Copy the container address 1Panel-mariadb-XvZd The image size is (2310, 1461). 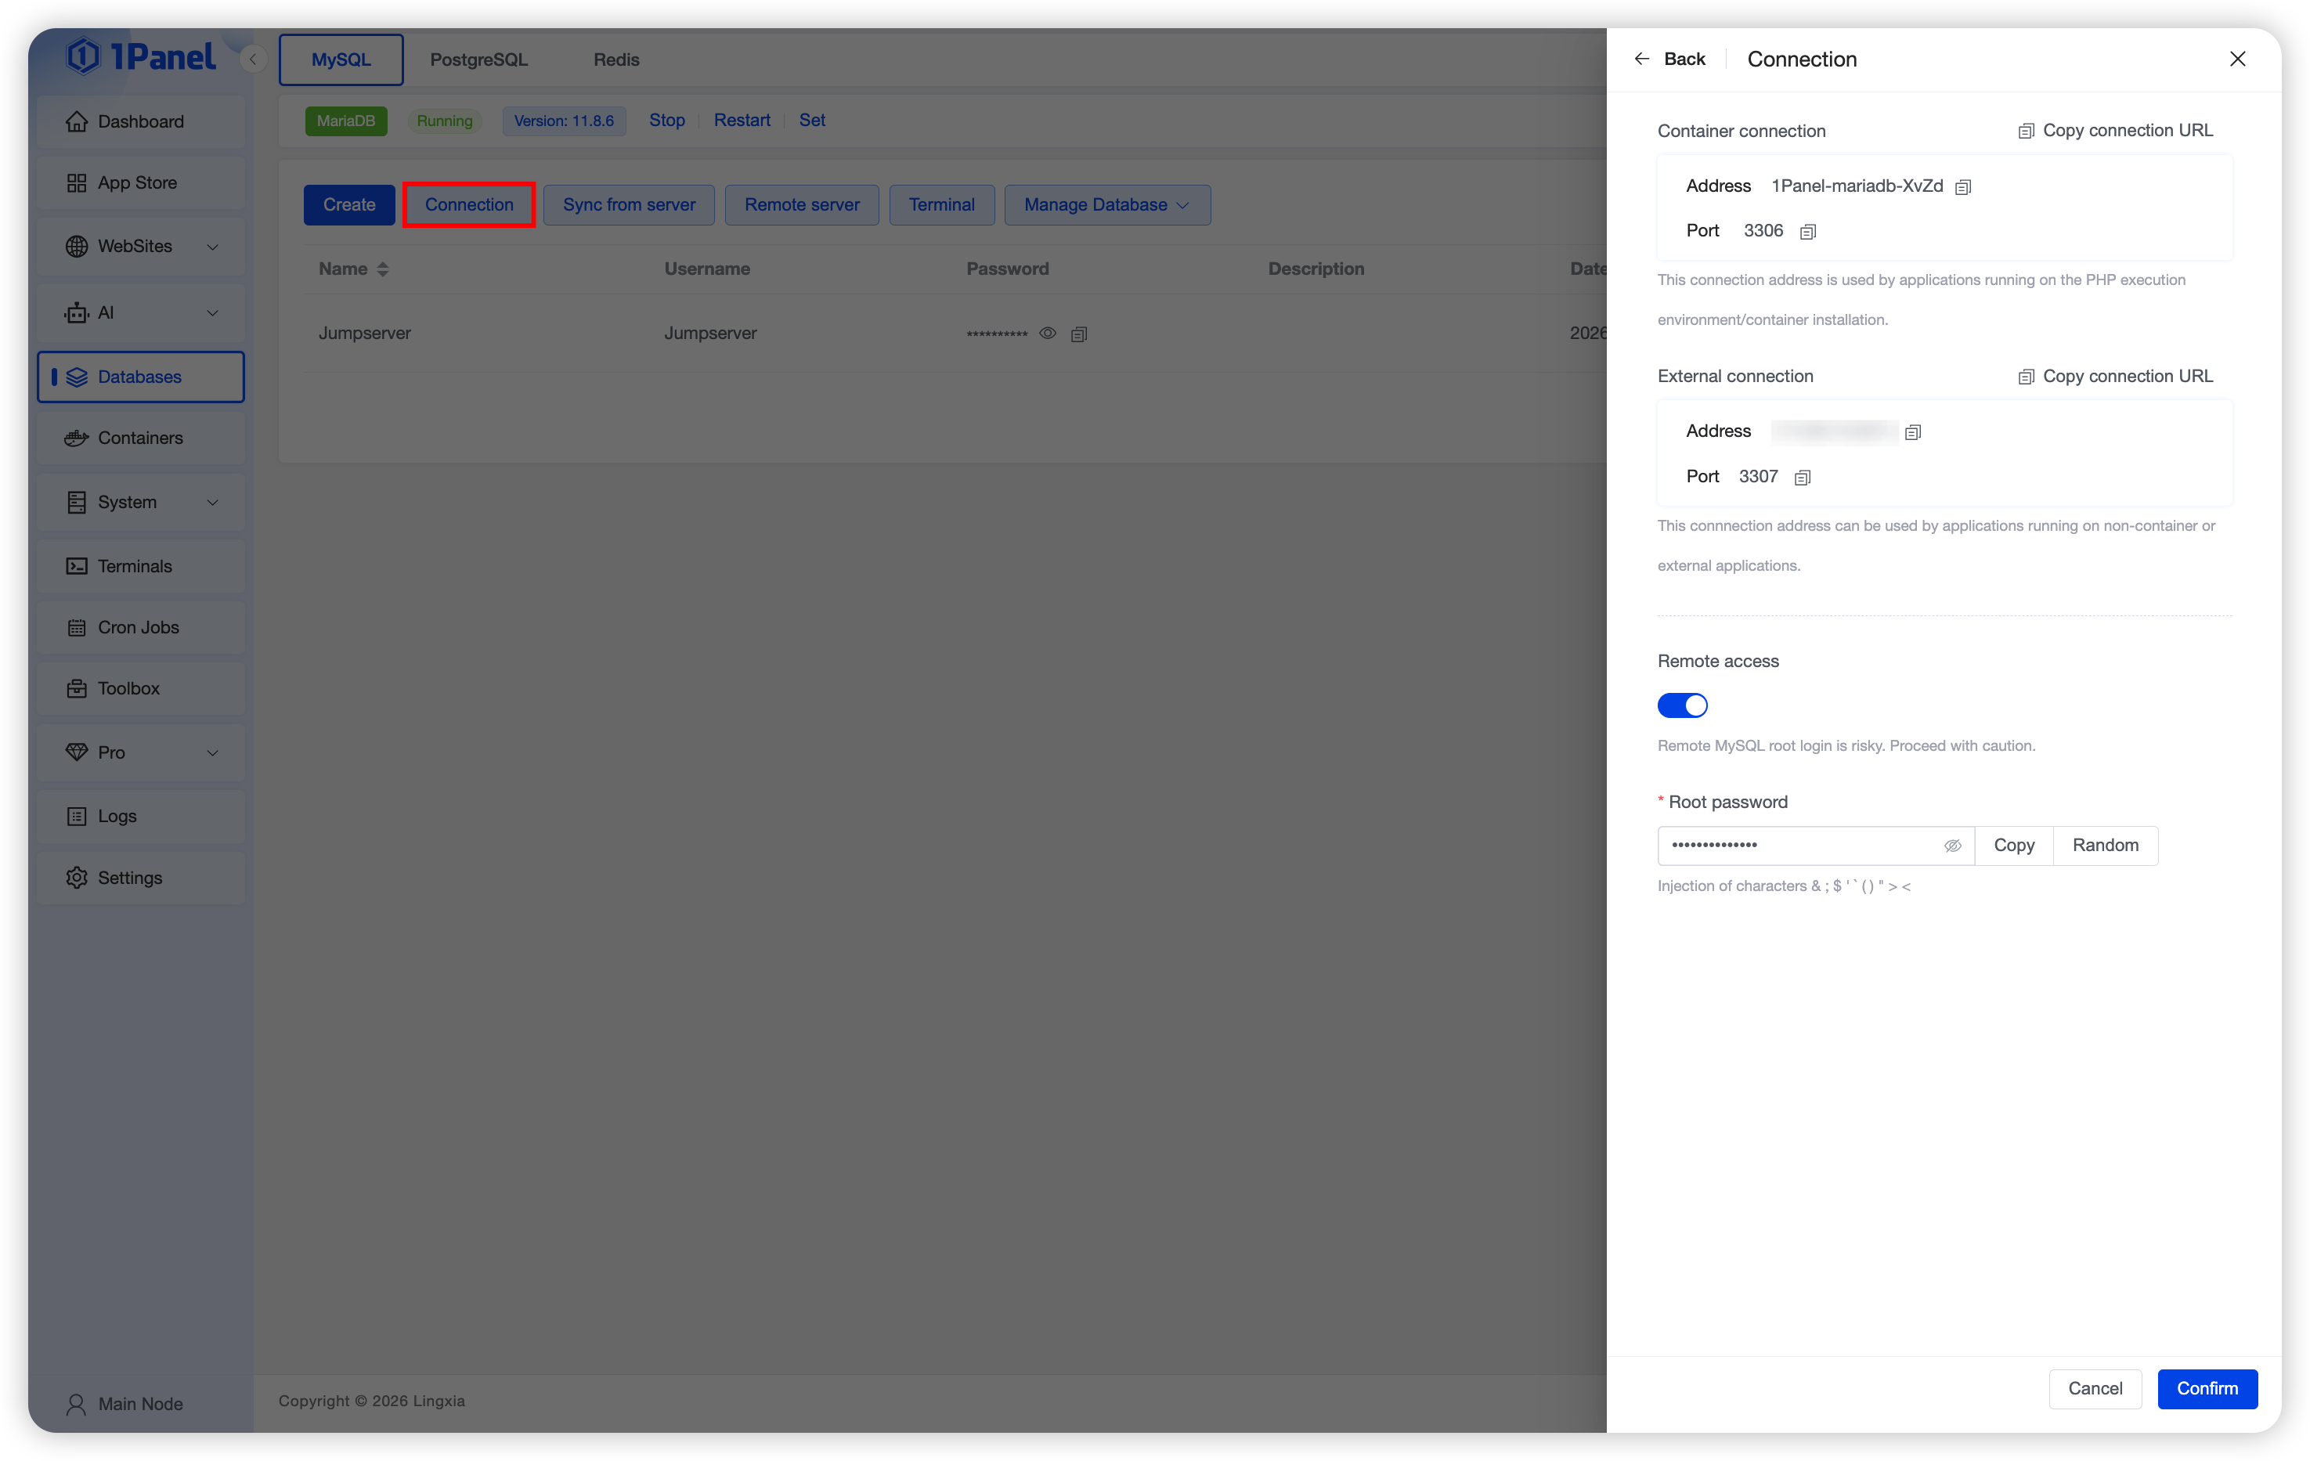(x=1963, y=187)
